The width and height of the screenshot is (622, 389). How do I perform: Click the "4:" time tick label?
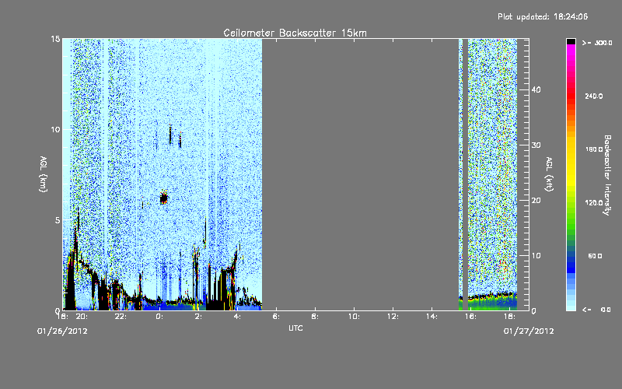point(237,317)
